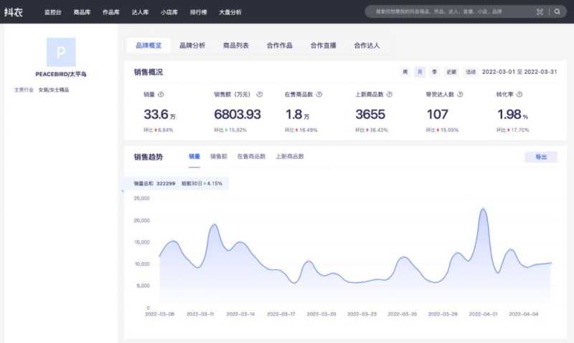
Task: Click the chart peak near 2022-04-01
Action: 484,209
